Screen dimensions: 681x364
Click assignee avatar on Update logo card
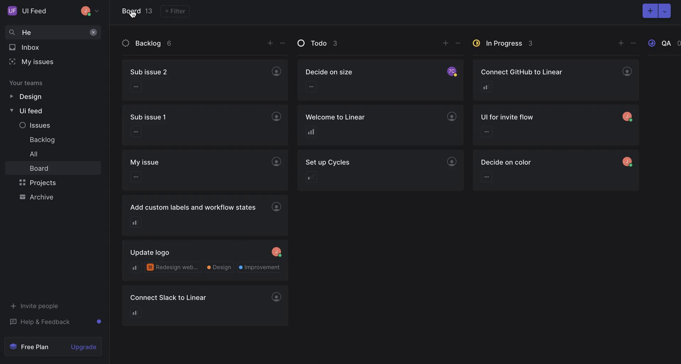[x=276, y=252]
